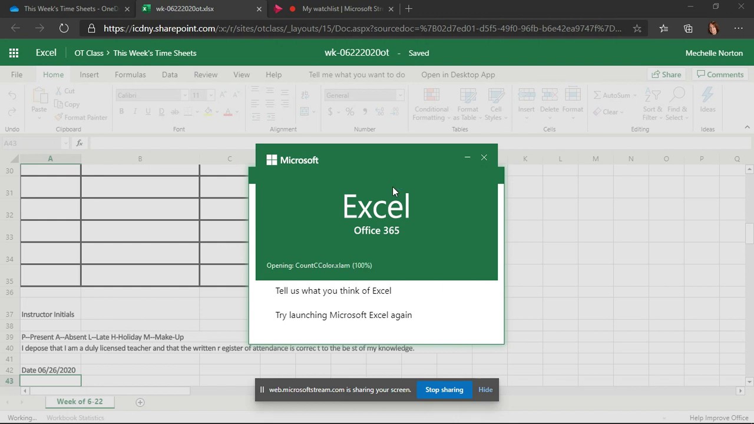Click the Format cells icon

572,94
